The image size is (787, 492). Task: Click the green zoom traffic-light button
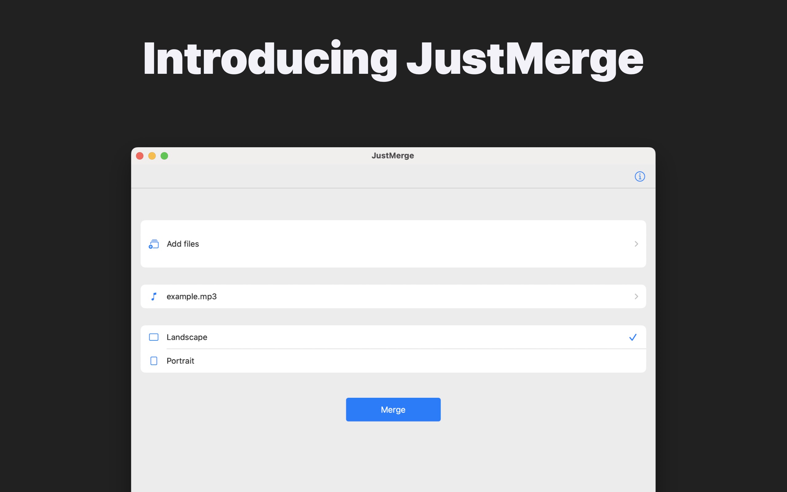pyautogui.click(x=164, y=156)
